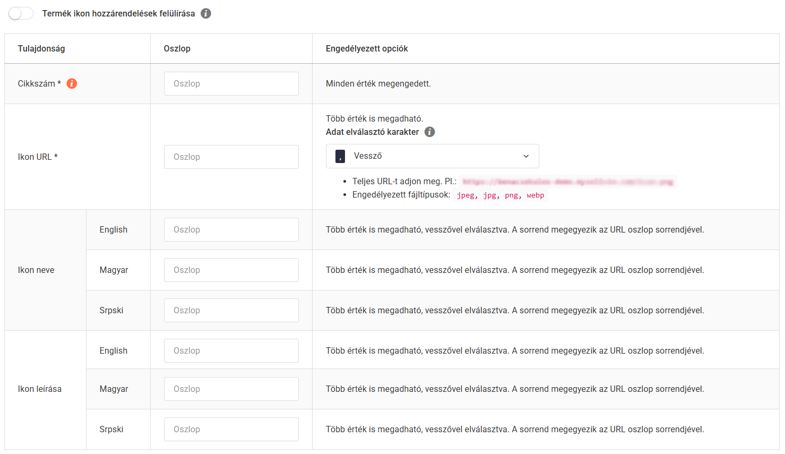Click Oszlop input for Cikkszám row
Screen dimensions: 785x454
pos(231,83)
